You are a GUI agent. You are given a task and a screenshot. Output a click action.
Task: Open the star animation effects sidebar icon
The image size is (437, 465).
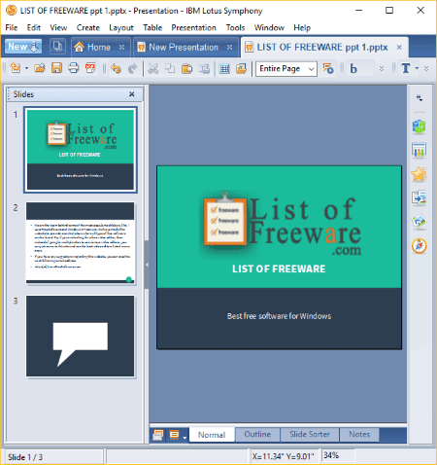(420, 174)
